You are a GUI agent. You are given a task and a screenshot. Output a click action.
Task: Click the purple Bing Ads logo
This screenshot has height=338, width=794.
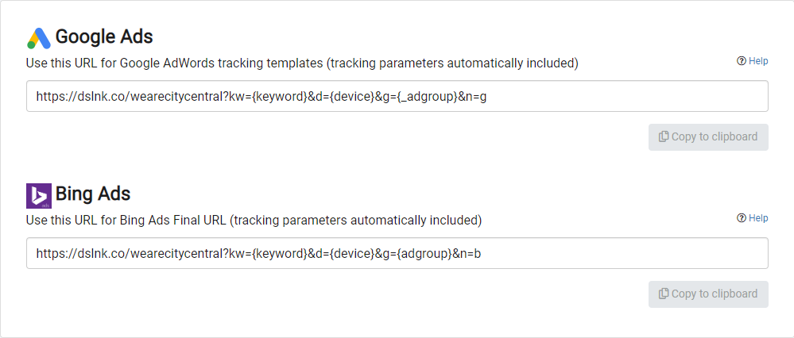[x=38, y=195]
